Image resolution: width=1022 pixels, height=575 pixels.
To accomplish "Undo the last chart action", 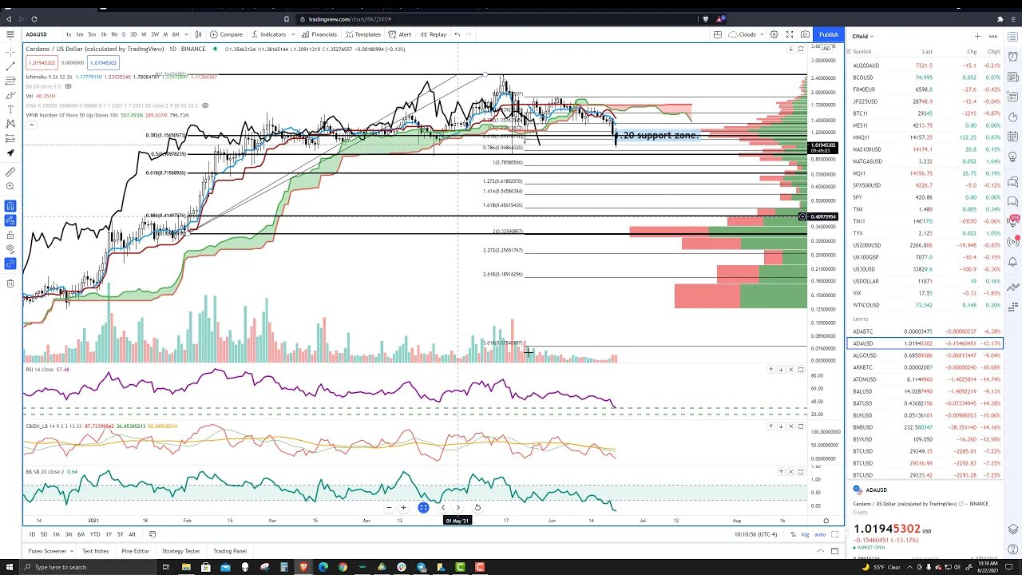I will pos(457,34).
